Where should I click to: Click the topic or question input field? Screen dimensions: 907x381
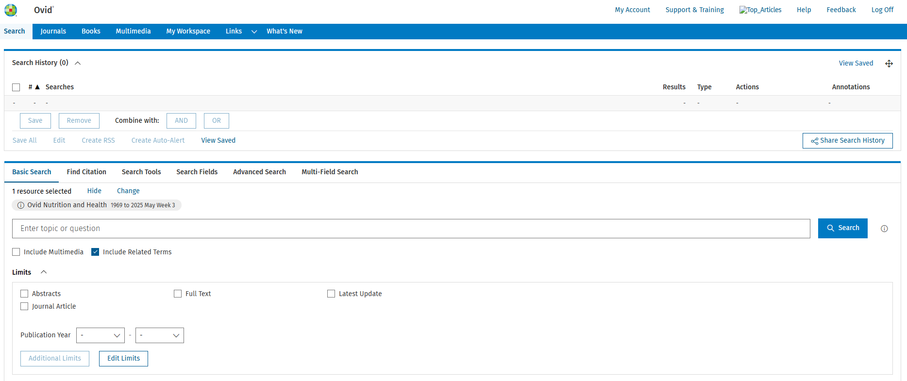pos(411,229)
